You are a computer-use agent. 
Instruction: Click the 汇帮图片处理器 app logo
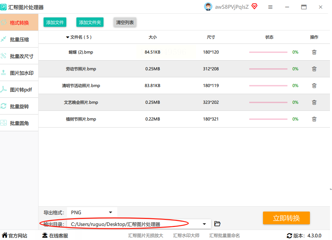[3, 7]
